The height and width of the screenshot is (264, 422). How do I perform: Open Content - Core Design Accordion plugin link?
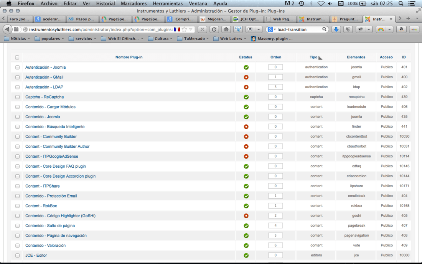(x=60, y=176)
